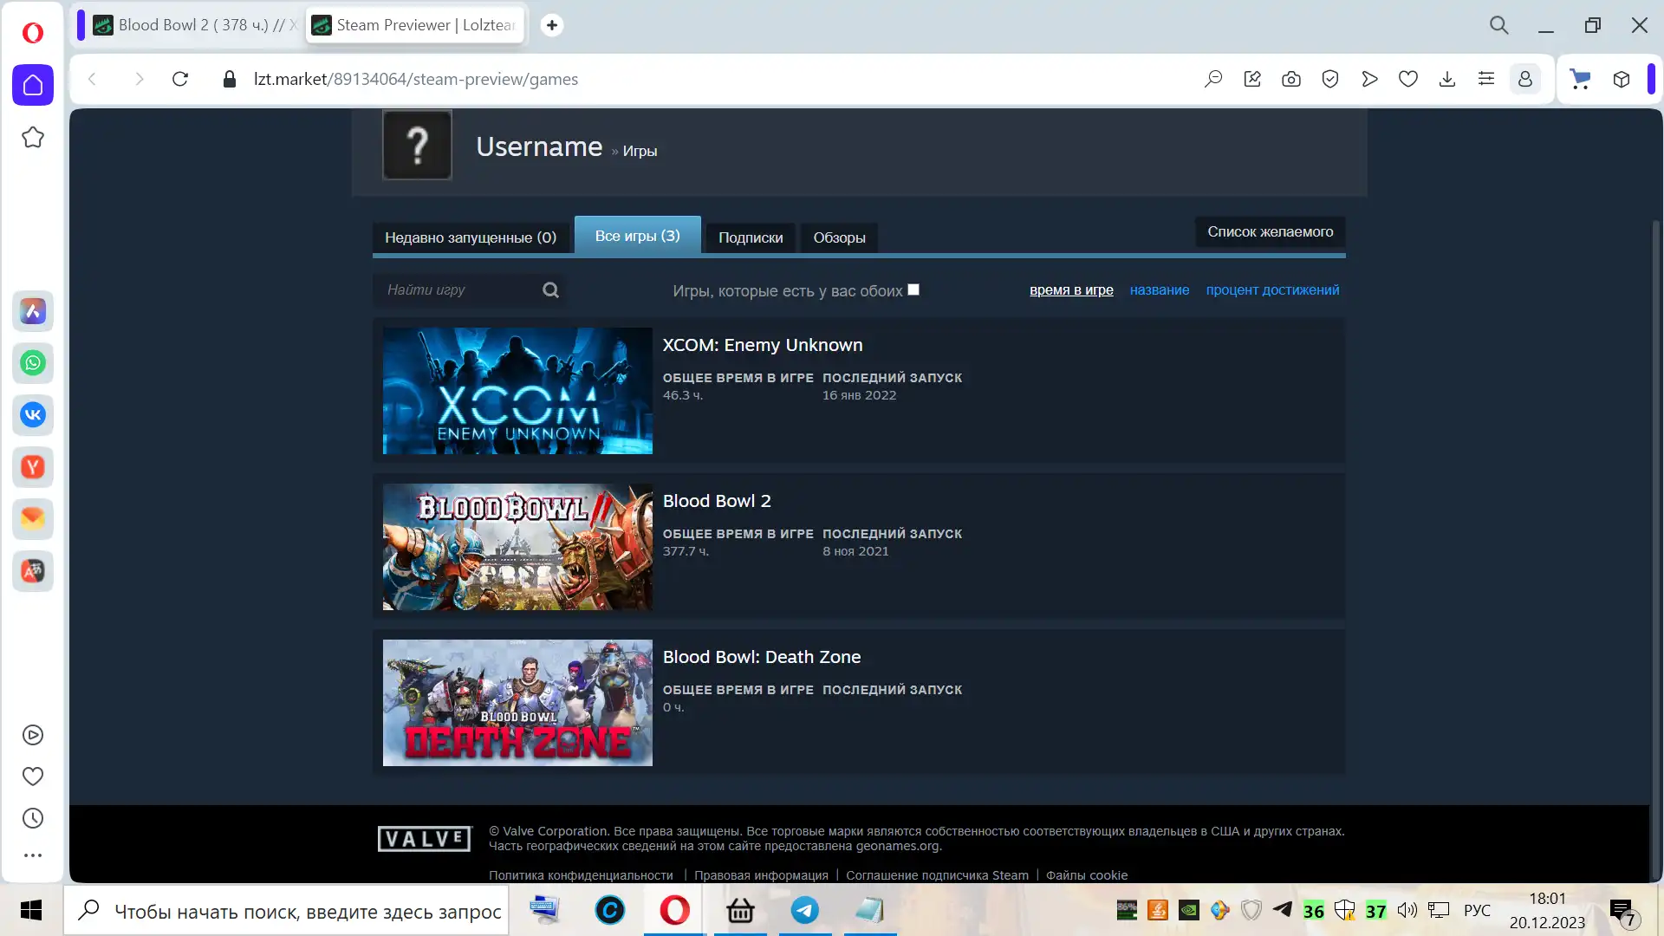The width and height of the screenshot is (1664, 936).
Task: Open 'Файлы cookie' footer link
Action: (x=1087, y=875)
